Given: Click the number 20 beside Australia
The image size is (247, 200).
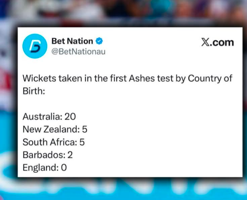Looking at the screenshot, I should tap(70, 116).
